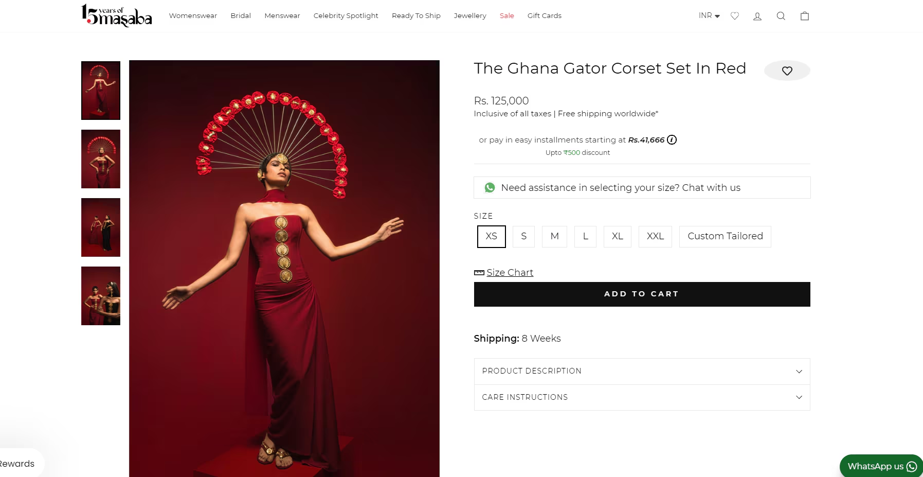Select size M
Screen dimensions: 923x477
[x=554, y=236]
